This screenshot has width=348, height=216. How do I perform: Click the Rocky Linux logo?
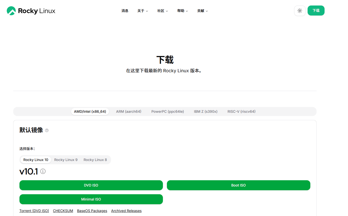(30, 10)
